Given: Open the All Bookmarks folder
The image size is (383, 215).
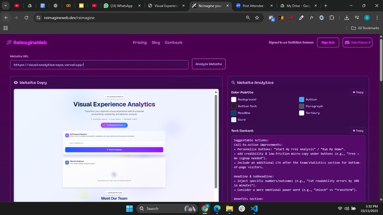Looking at the screenshot, I should click(365, 28).
